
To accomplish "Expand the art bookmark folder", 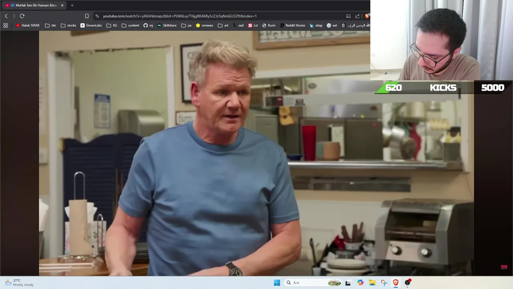I will coord(223,25).
